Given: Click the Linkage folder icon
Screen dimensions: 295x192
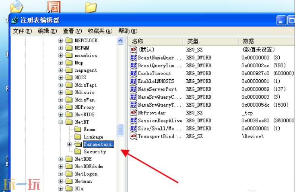Looking at the screenshot, I should [x=78, y=137].
